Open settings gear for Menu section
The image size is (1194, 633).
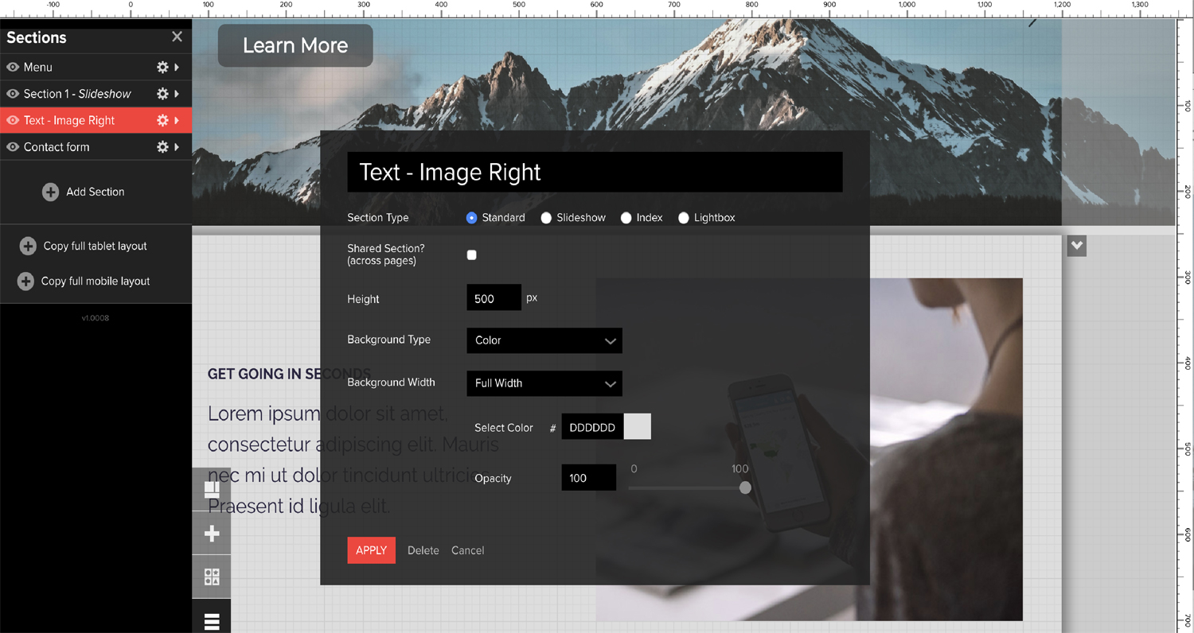(162, 68)
